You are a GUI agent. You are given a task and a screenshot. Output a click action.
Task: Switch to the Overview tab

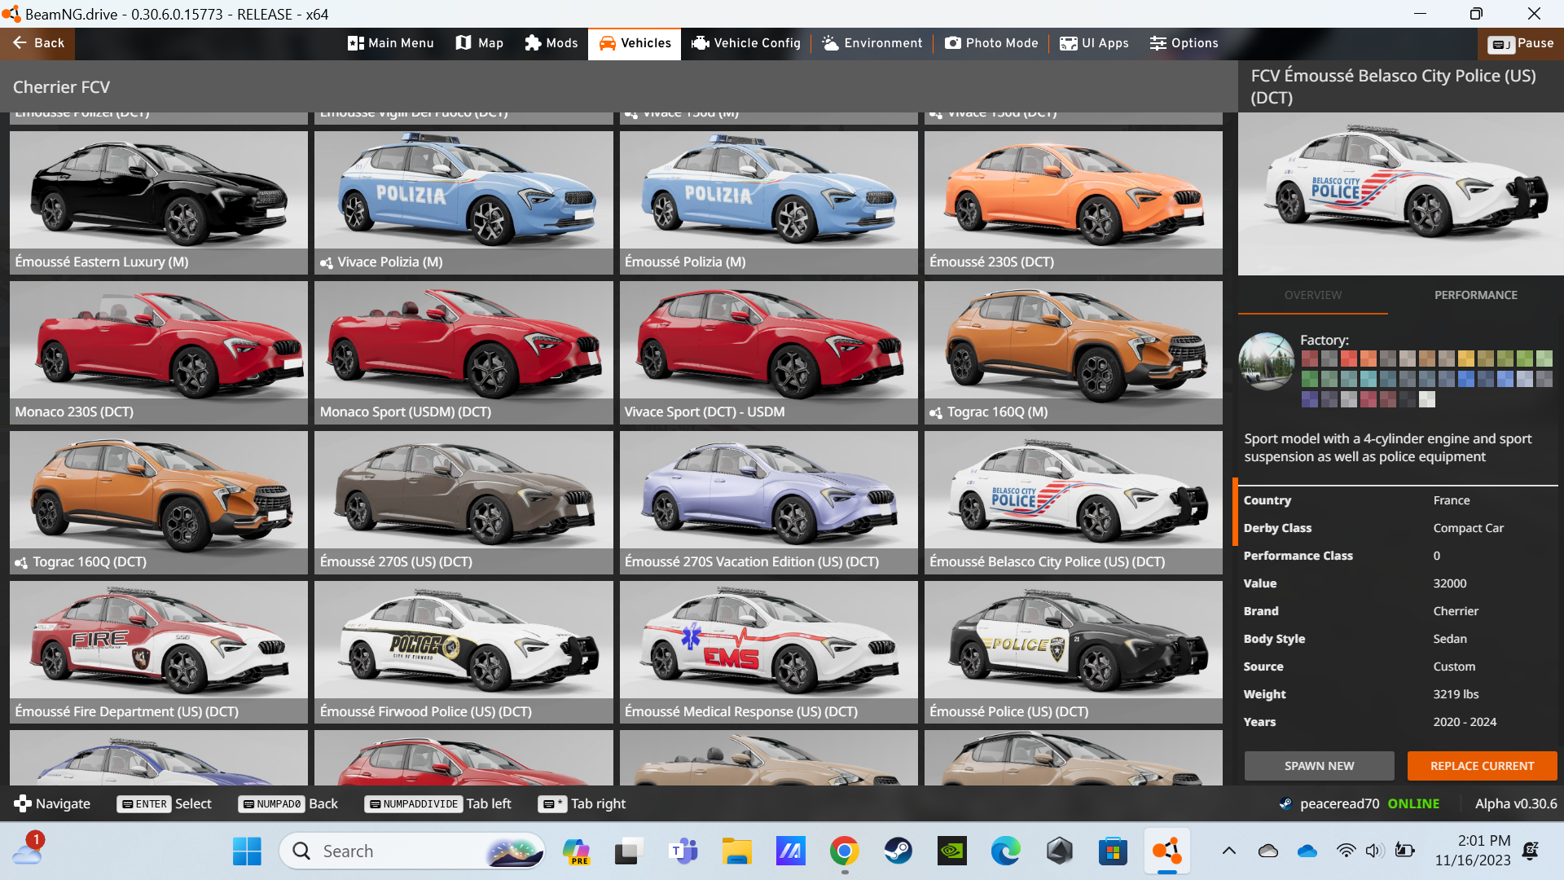click(x=1313, y=295)
